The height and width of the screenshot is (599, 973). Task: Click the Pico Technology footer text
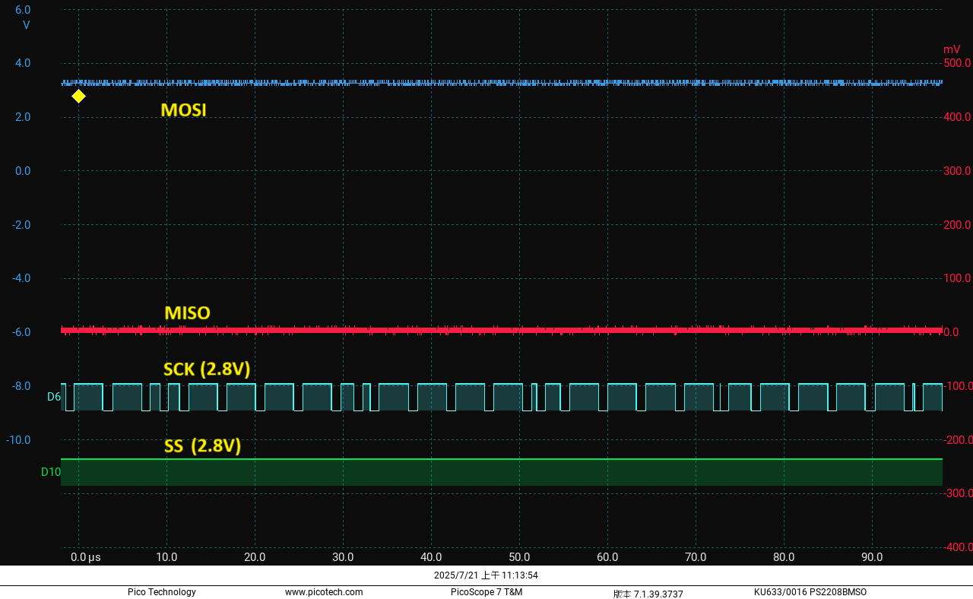162,592
